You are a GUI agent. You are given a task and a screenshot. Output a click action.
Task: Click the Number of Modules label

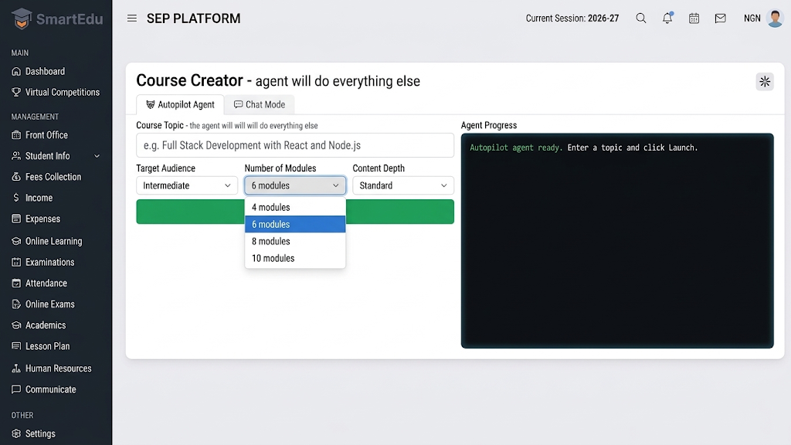(280, 168)
